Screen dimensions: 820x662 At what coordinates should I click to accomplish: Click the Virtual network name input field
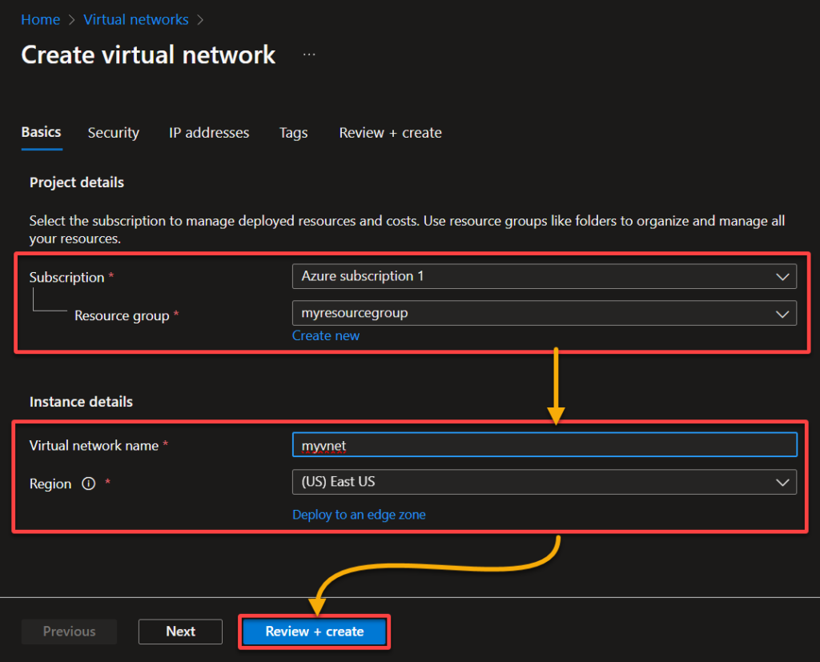click(x=545, y=444)
